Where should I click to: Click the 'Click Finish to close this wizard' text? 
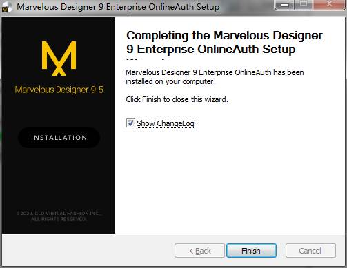177,99
